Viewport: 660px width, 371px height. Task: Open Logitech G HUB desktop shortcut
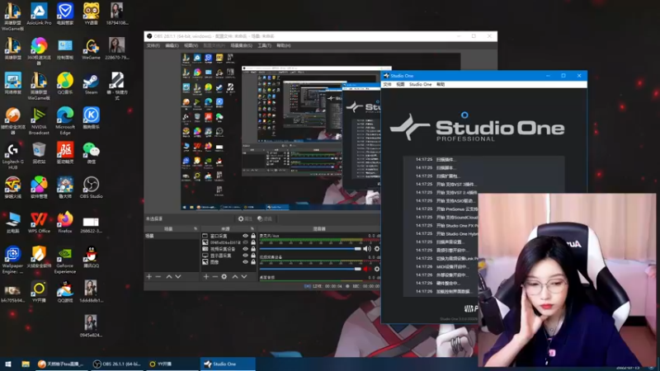coord(12,156)
